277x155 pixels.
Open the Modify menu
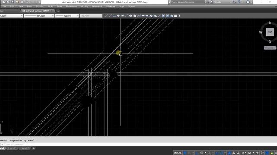pyautogui.click(x=84, y=6)
